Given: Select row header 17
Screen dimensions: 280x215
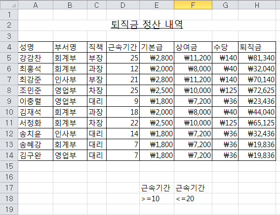Looking at the screenshot, I should [x=9, y=188].
